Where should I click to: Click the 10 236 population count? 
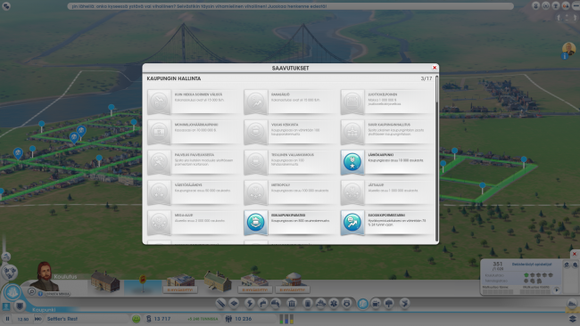pos(244,319)
